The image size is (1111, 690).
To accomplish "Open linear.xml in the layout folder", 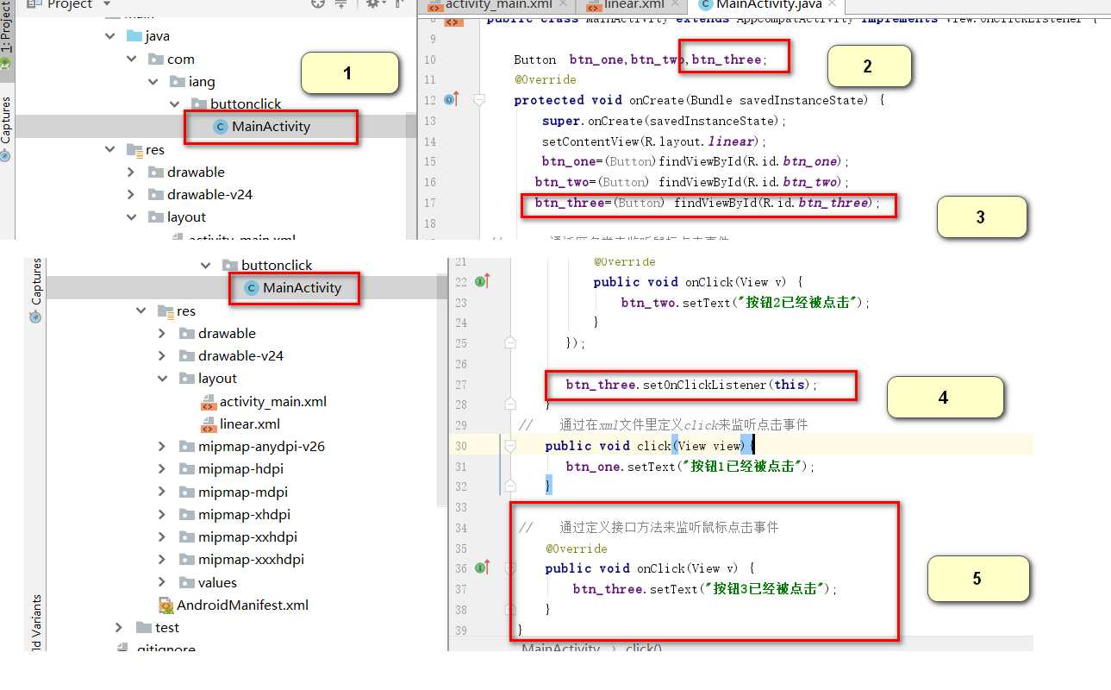I will pos(250,424).
